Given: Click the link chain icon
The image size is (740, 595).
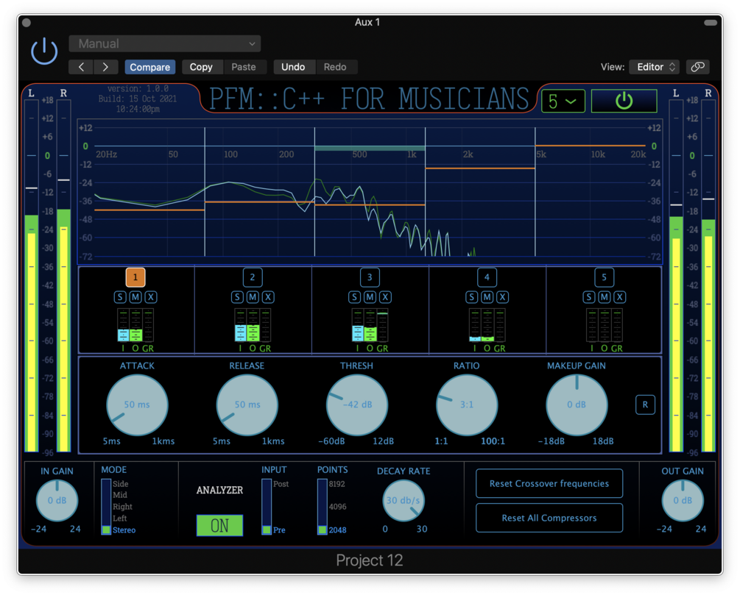Looking at the screenshot, I should click(x=697, y=67).
